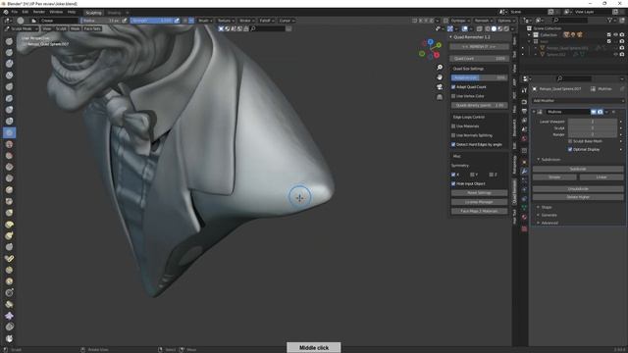Open the Stroke dropdown in header
Image resolution: width=628 pixels, height=353 pixels.
(246, 21)
